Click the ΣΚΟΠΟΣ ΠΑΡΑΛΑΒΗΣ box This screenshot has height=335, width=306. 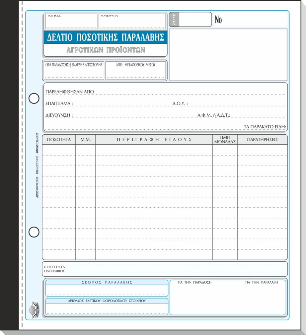click(x=107, y=288)
